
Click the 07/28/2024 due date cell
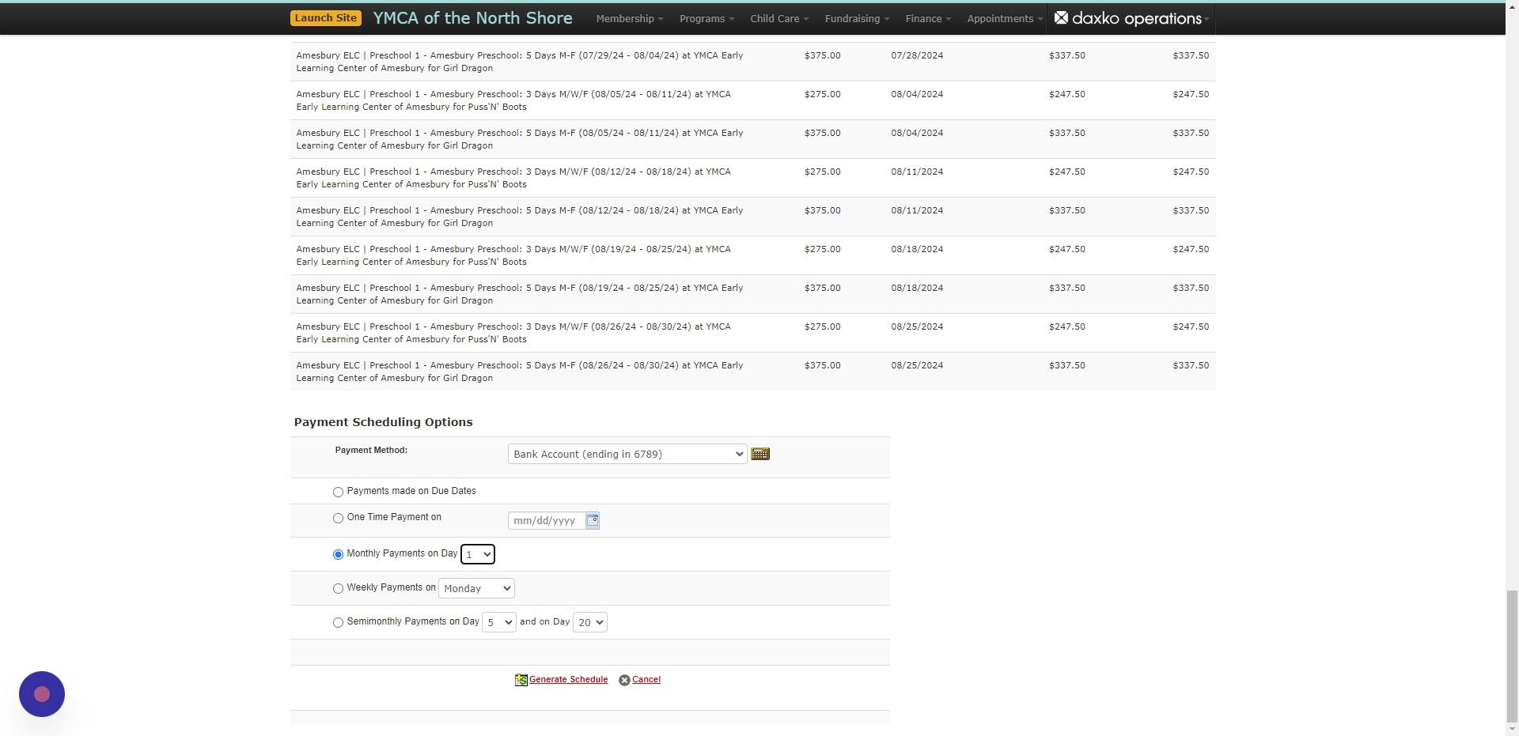coord(917,56)
